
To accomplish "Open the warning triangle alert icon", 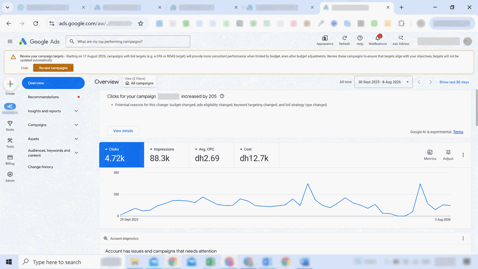I will tap(13, 57).
